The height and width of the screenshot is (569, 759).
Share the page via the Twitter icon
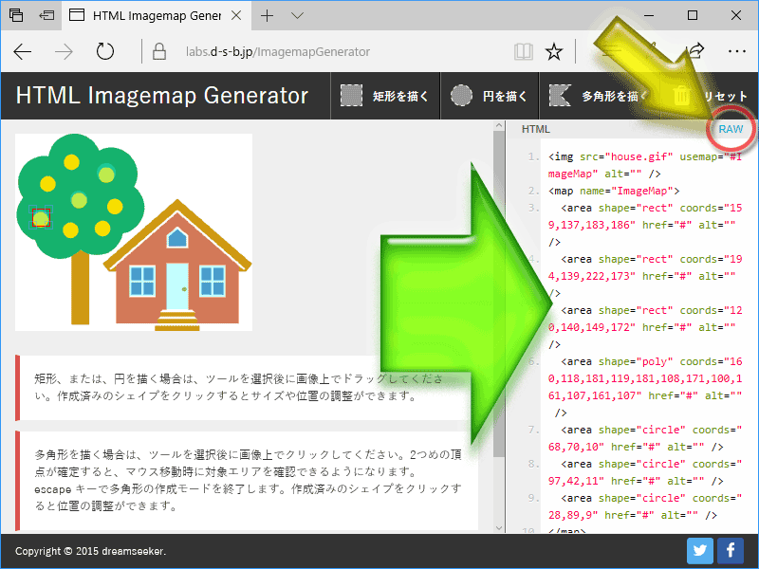[699, 550]
